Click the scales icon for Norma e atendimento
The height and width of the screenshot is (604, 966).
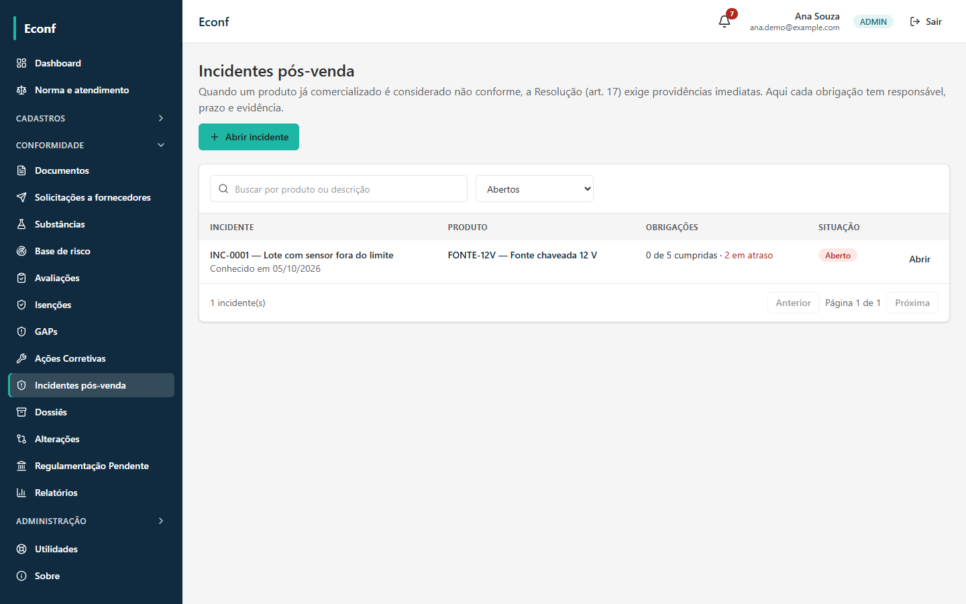tap(21, 90)
